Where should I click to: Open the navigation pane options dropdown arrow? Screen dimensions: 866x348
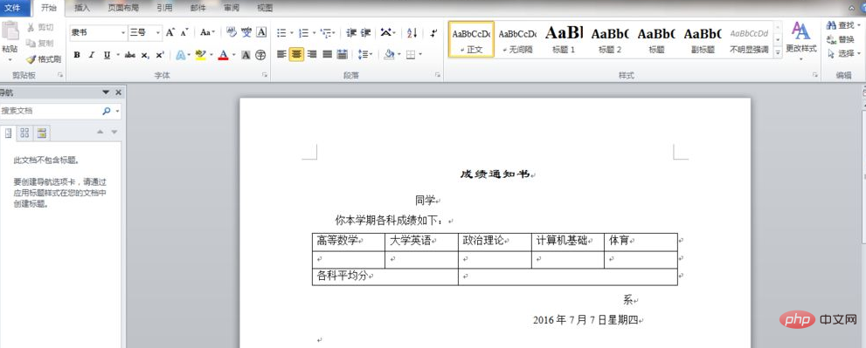(x=106, y=92)
